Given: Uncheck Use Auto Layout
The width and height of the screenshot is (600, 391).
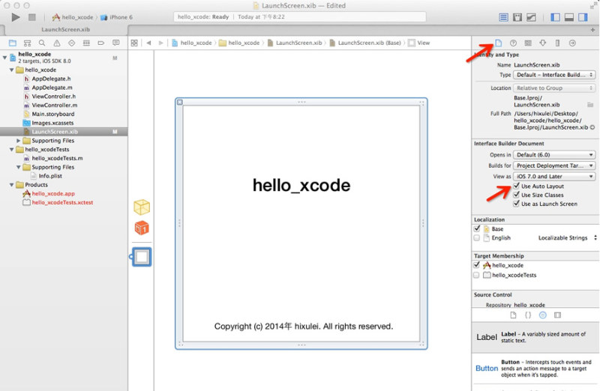Looking at the screenshot, I should pyautogui.click(x=516, y=186).
